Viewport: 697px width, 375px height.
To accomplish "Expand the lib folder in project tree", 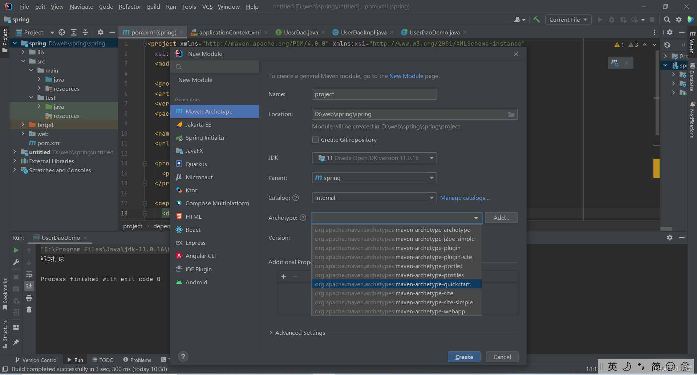I will click(23, 52).
